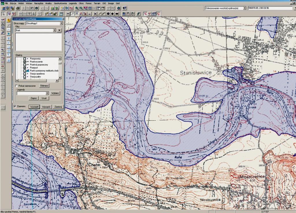Open the Grid menu
Viewport: 296px width, 213px height.
pos(118,3)
